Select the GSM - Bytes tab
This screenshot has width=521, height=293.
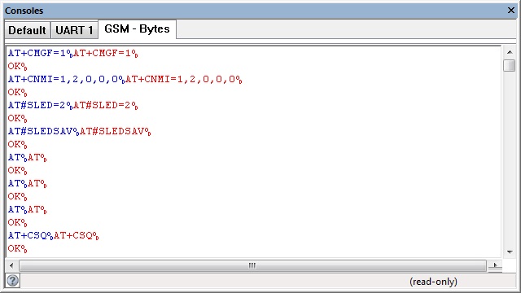(x=137, y=29)
